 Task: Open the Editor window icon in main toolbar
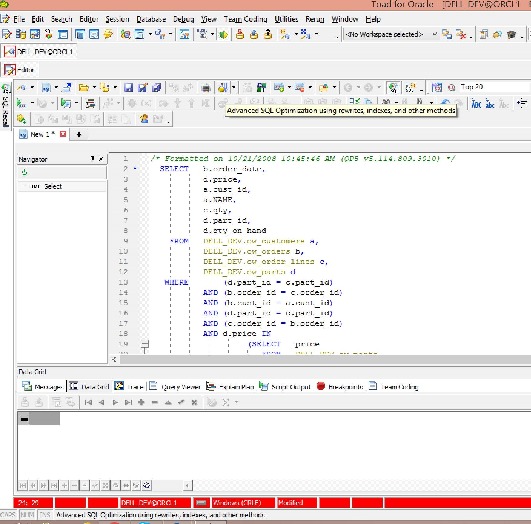click(x=7, y=35)
